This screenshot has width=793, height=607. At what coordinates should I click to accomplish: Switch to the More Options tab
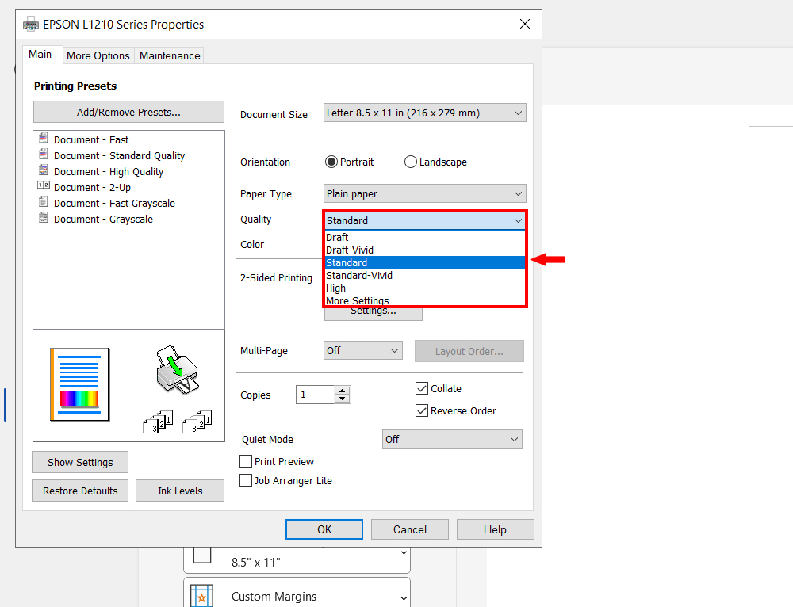[98, 55]
